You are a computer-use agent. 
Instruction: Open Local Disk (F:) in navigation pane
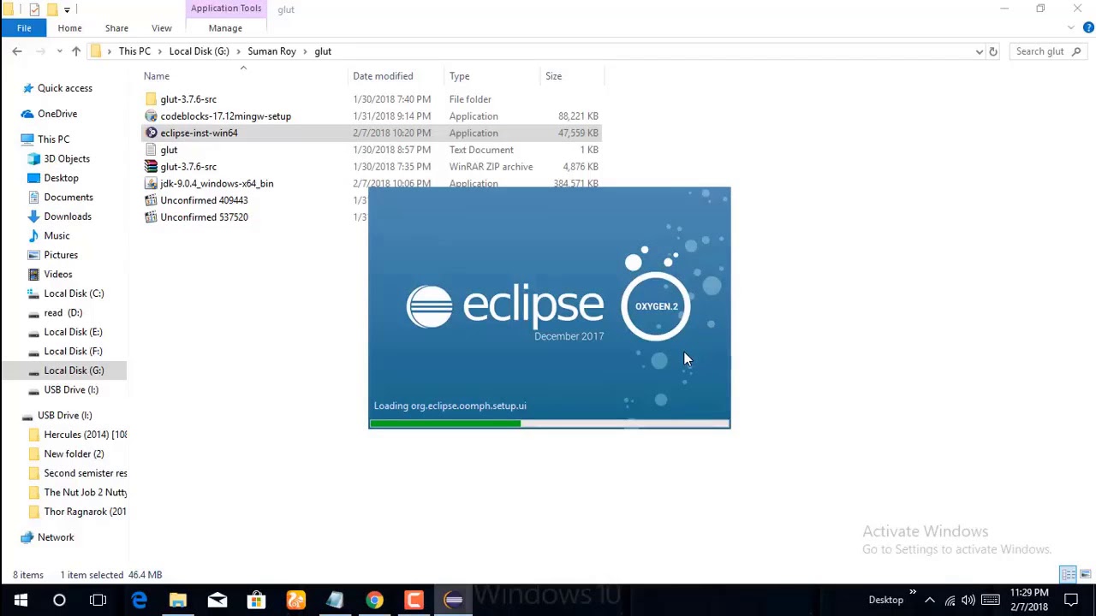pos(73,352)
